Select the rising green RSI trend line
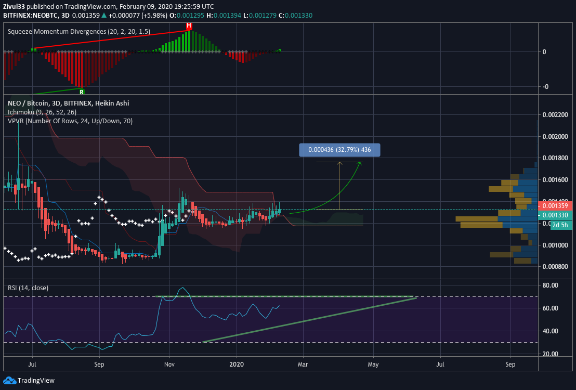 [309, 320]
